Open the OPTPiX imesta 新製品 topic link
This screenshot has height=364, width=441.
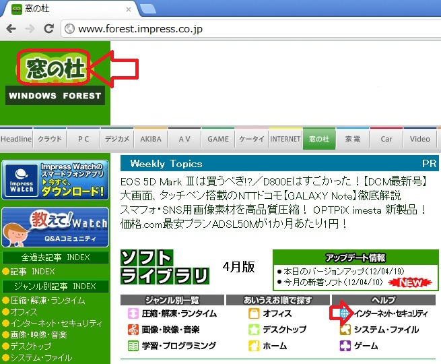tap(273, 210)
